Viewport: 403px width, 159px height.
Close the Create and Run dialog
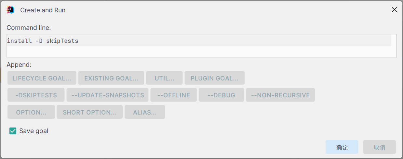click(x=394, y=10)
